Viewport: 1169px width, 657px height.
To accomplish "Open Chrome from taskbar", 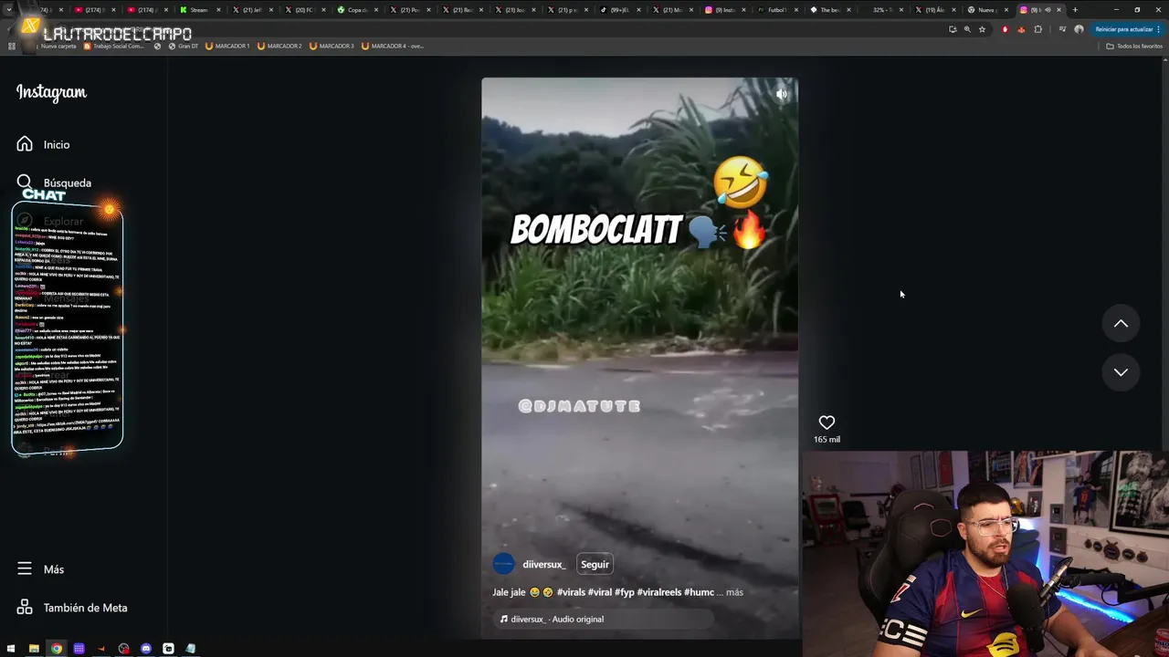I will (x=57, y=649).
